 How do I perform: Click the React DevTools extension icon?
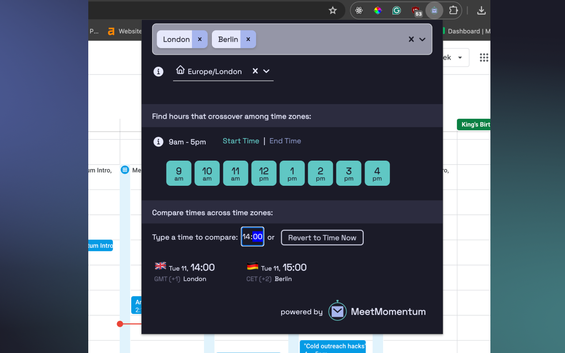click(x=359, y=10)
